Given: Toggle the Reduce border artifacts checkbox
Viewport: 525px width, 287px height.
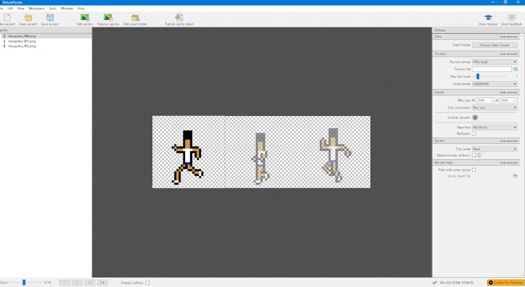Looking at the screenshot, I should coord(474,155).
